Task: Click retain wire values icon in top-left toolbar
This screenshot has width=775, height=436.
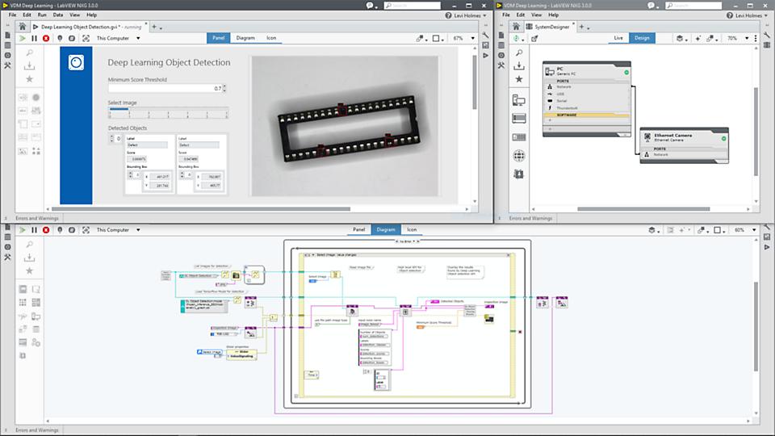Action: [72, 38]
